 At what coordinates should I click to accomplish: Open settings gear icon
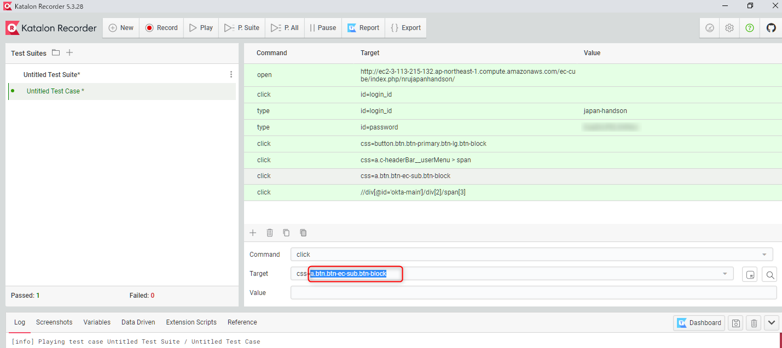click(729, 28)
